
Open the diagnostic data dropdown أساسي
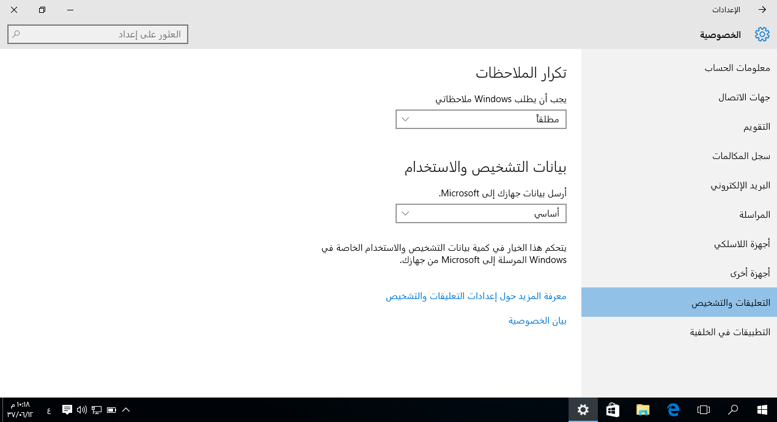[x=481, y=213]
